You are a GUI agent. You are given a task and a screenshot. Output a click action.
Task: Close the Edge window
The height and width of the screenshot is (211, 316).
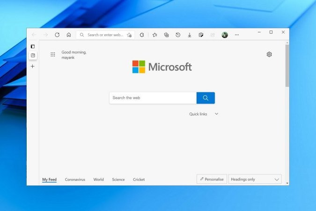pyautogui.click(x=283, y=32)
